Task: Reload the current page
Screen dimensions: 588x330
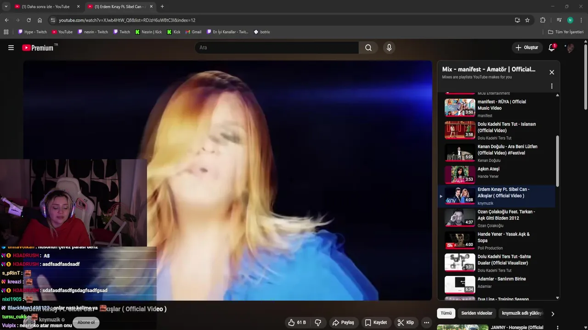Action: [x=28, y=20]
